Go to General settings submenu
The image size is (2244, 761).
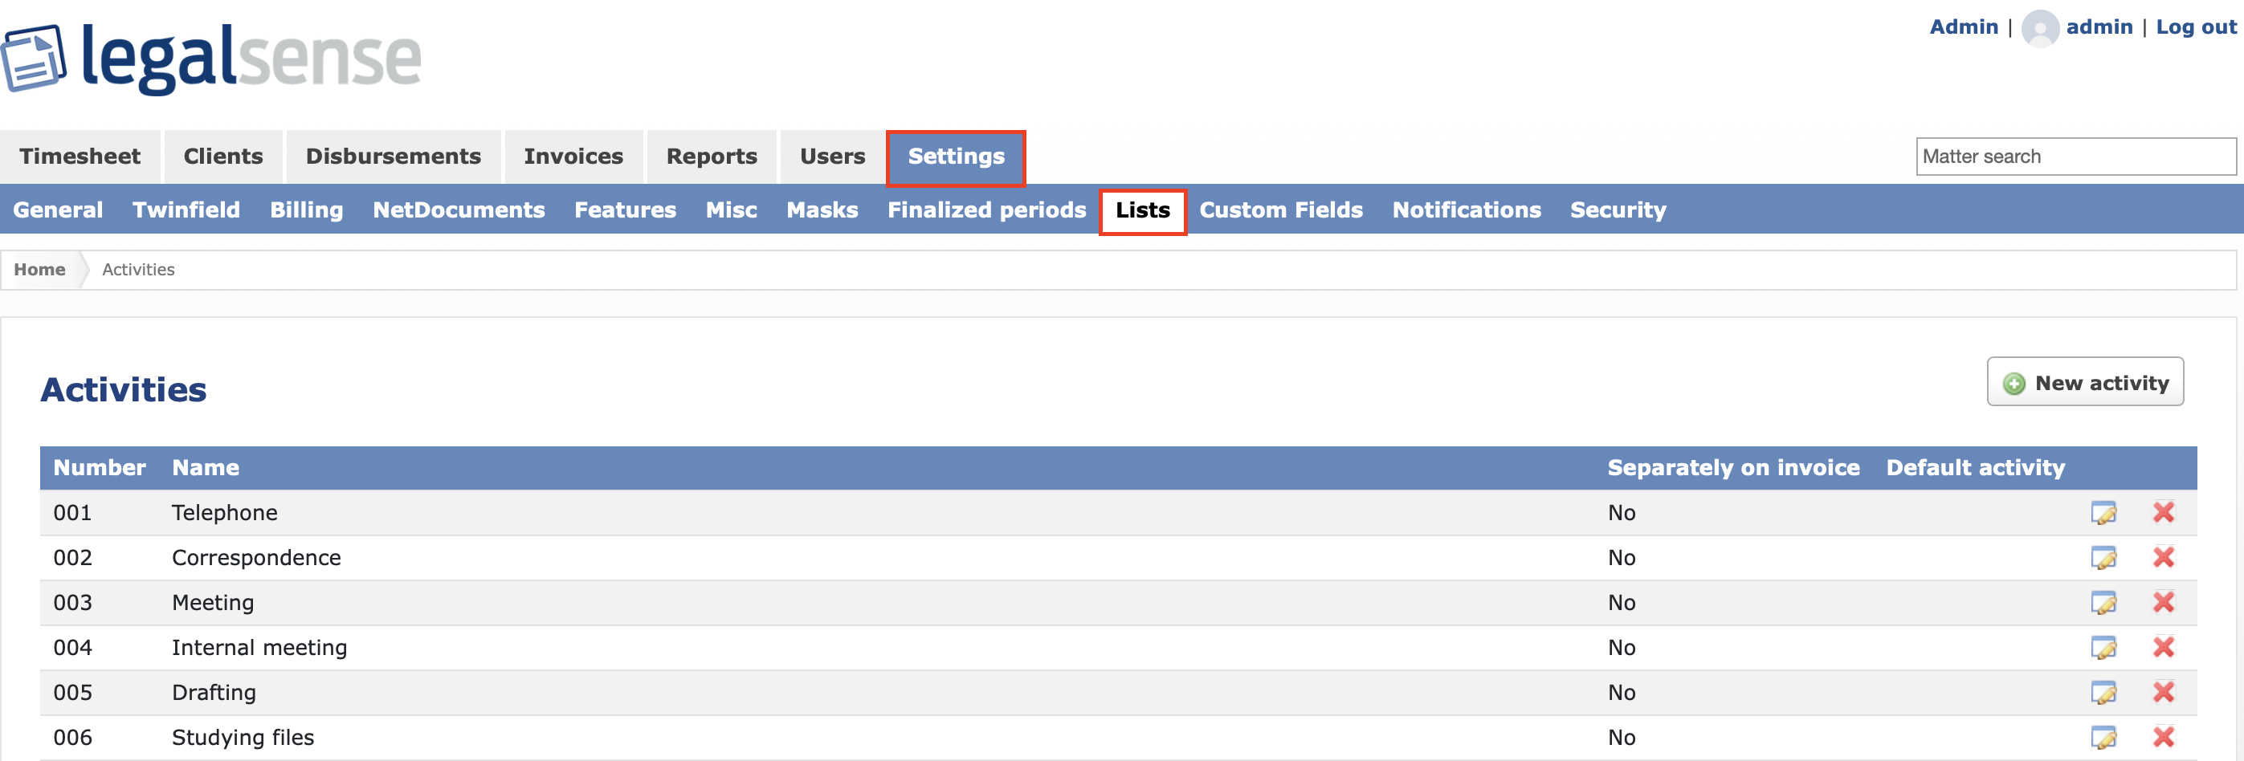pos(58,210)
